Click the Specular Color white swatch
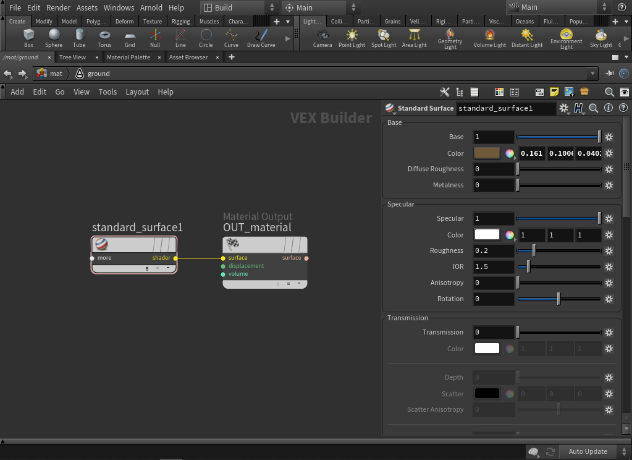This screenshot has width=632, height=460. click(487, 234)
